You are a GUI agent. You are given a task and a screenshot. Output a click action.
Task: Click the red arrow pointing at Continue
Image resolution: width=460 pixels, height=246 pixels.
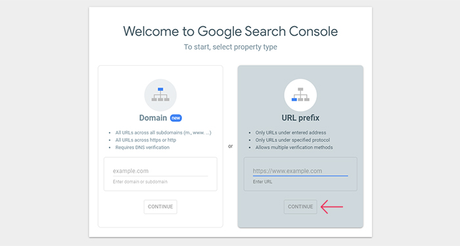tap(331, 207)
